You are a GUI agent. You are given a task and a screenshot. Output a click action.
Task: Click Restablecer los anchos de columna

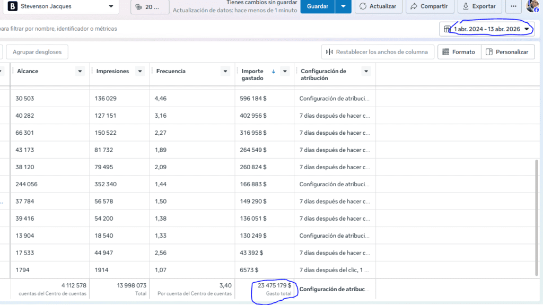tap(378, 52)
